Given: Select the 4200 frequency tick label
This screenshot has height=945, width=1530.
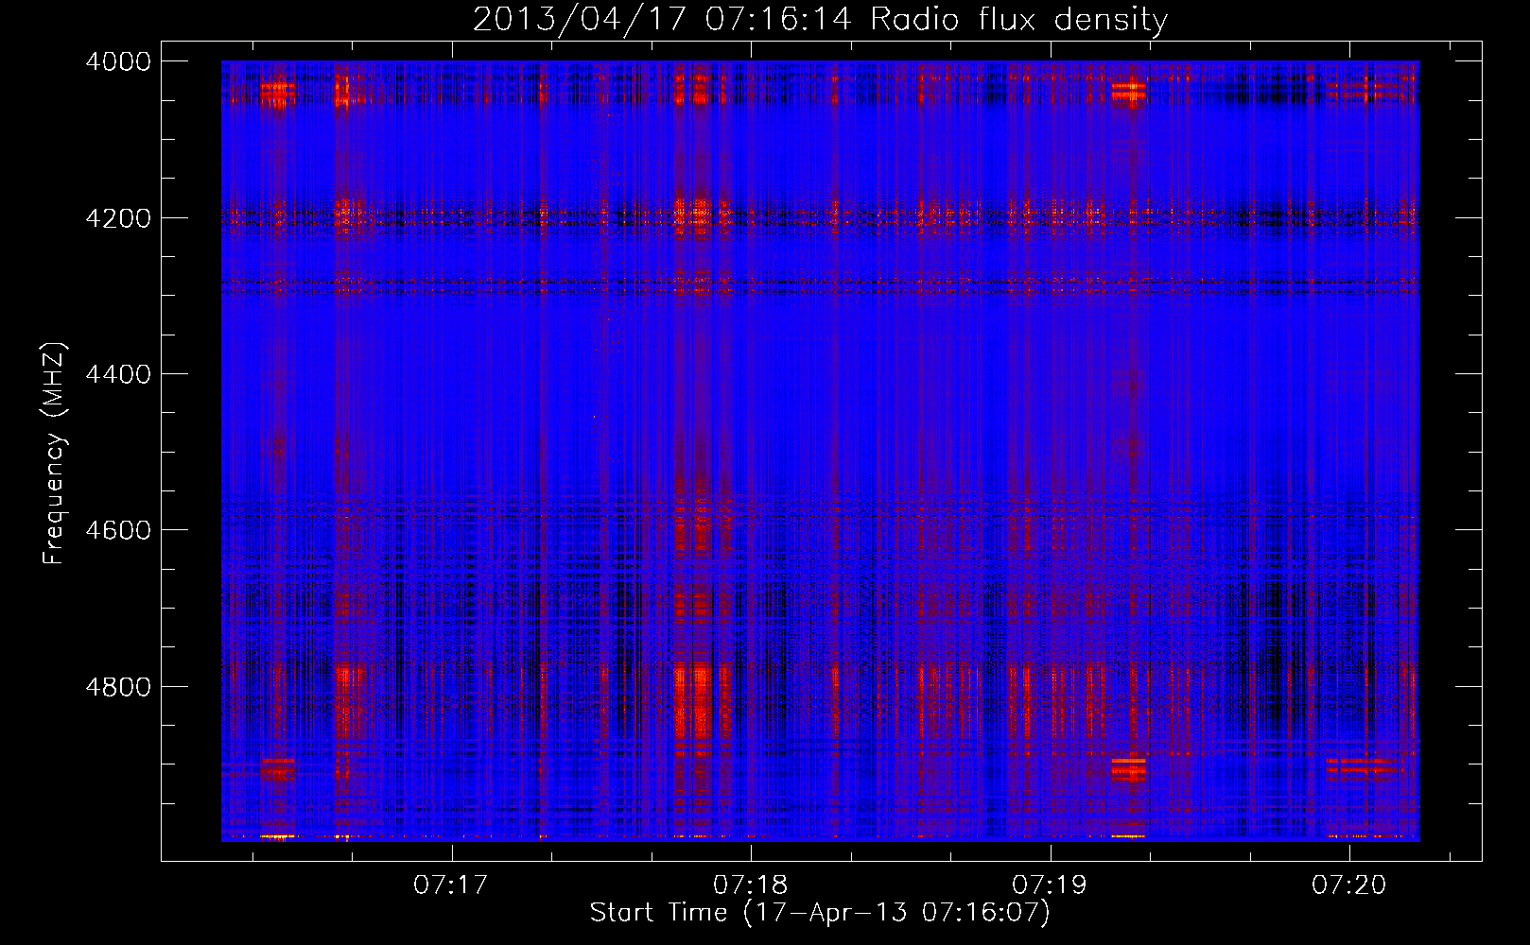Looking at the screenshot, I should [x=118, y=218].
